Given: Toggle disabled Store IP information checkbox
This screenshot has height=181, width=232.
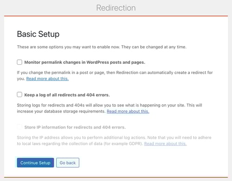Looking at the screenshot, I should point(19,127).
